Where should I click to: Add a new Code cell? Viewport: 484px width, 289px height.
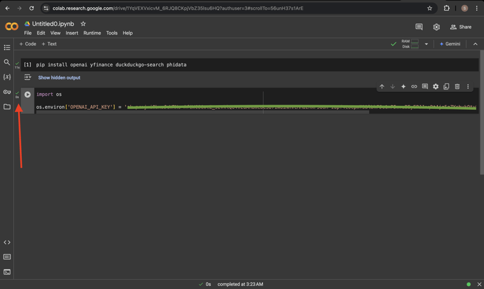tap(28, 44)
